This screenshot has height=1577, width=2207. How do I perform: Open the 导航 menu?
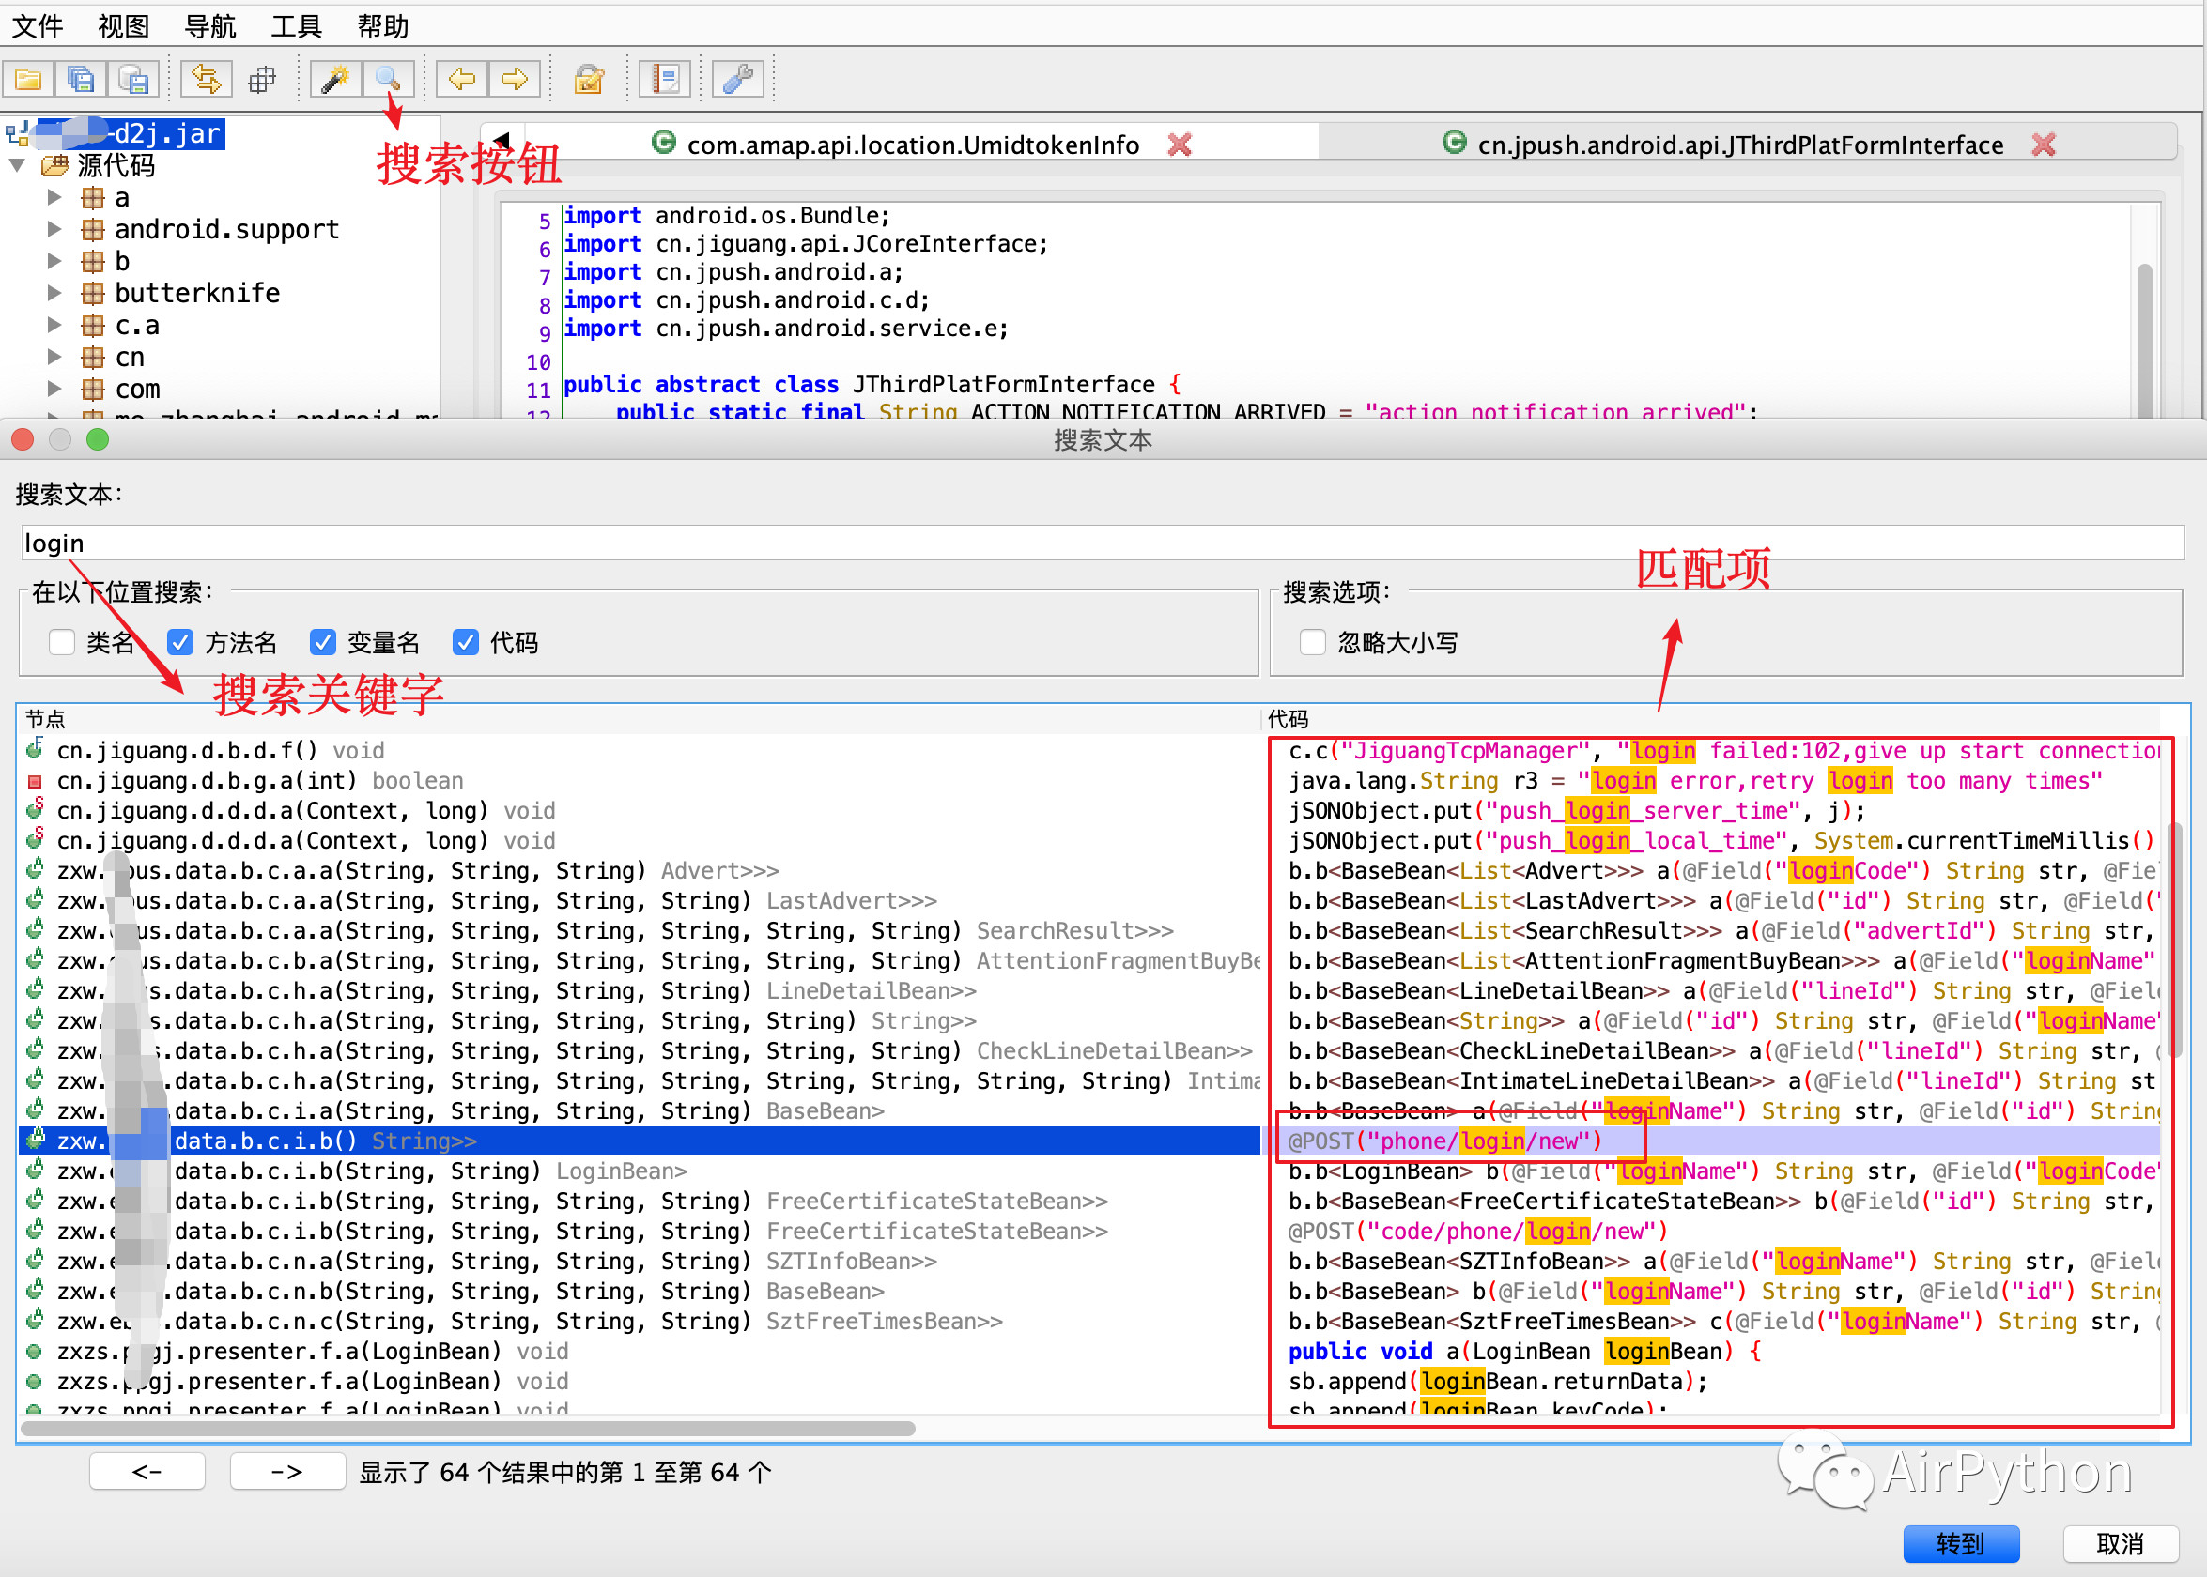[x=209, y=26]
